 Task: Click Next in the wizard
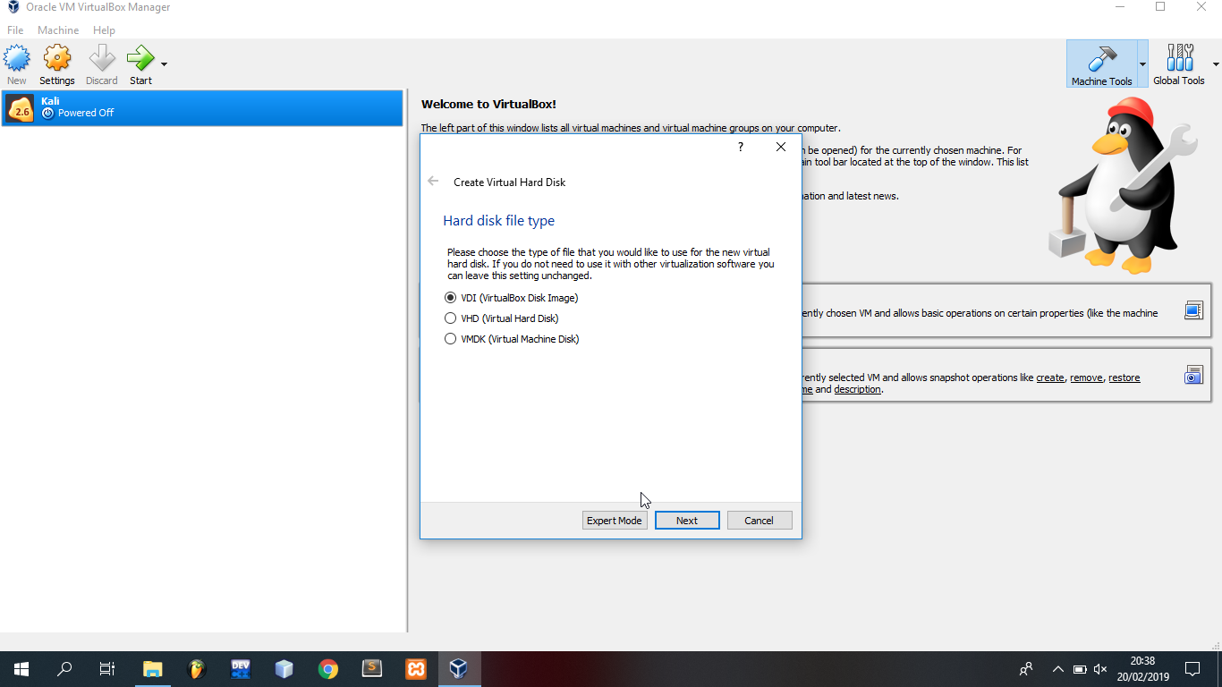pyautogui.click(x=687, y=521)
